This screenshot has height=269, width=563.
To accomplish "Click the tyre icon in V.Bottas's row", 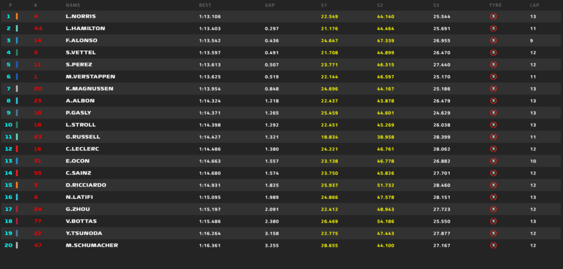I will (x=493, y=221).
